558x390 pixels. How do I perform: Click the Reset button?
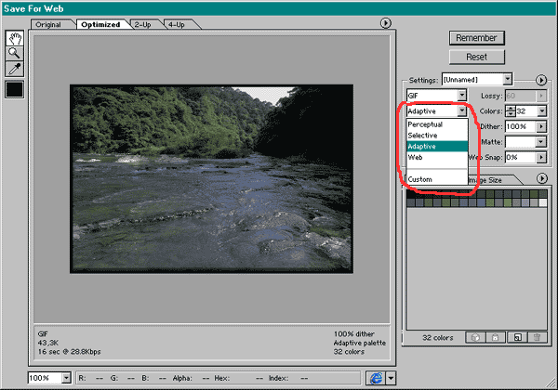[476, 57]
